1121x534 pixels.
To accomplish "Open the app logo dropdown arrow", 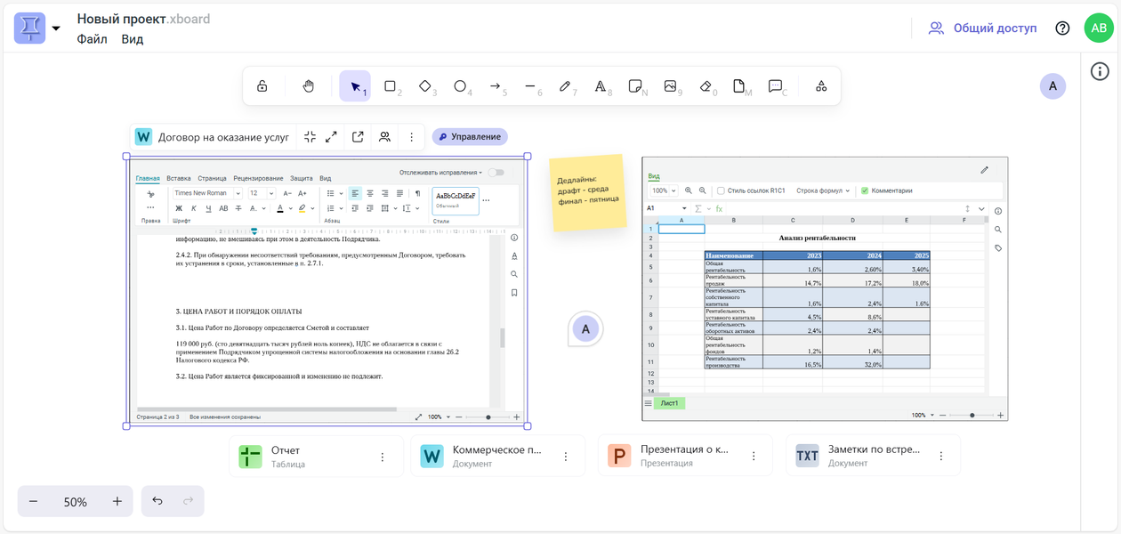I will [x=56, y=28].
